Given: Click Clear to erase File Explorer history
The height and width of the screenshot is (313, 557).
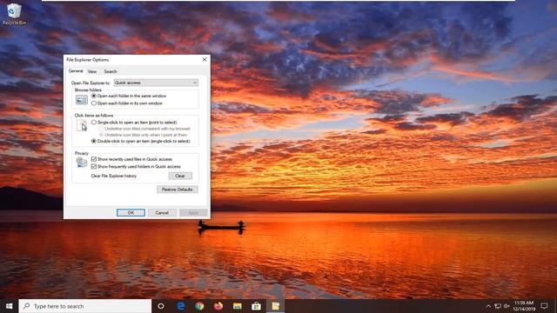Looking at the screenshot, I should point(180,176).
